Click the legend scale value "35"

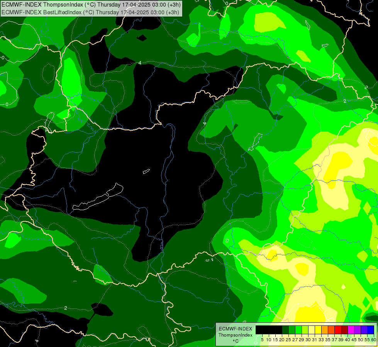click(328, 340)
